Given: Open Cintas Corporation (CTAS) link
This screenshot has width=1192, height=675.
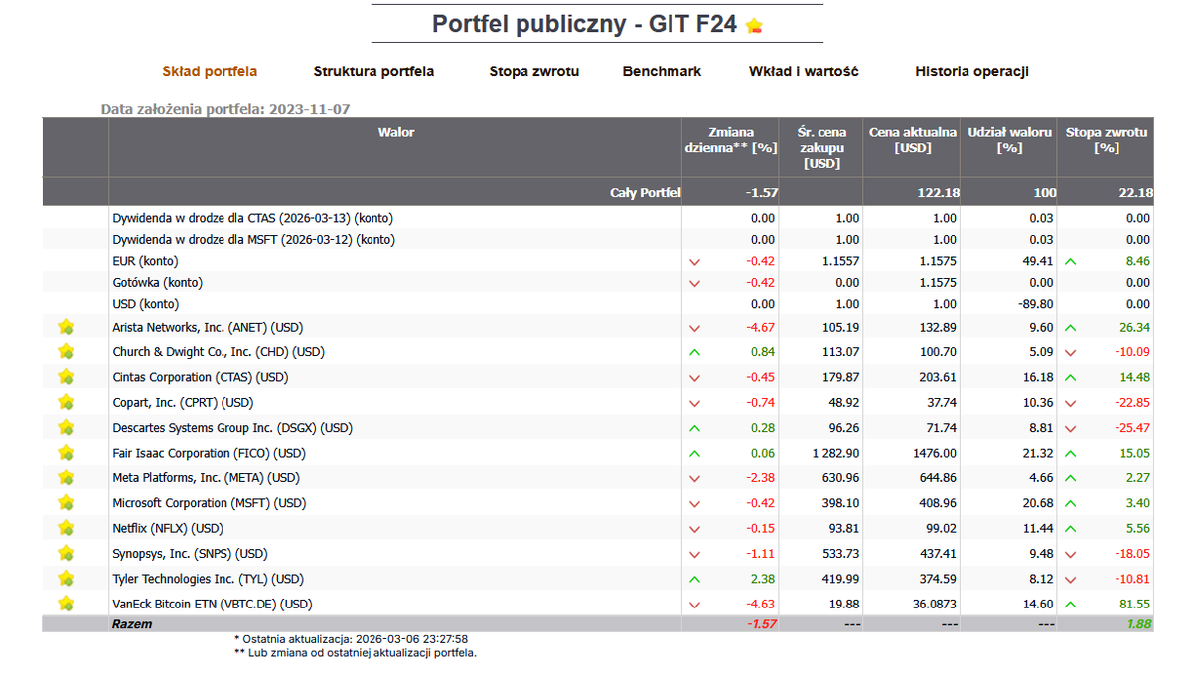Looking at the screenshot, I should point(200,377).
